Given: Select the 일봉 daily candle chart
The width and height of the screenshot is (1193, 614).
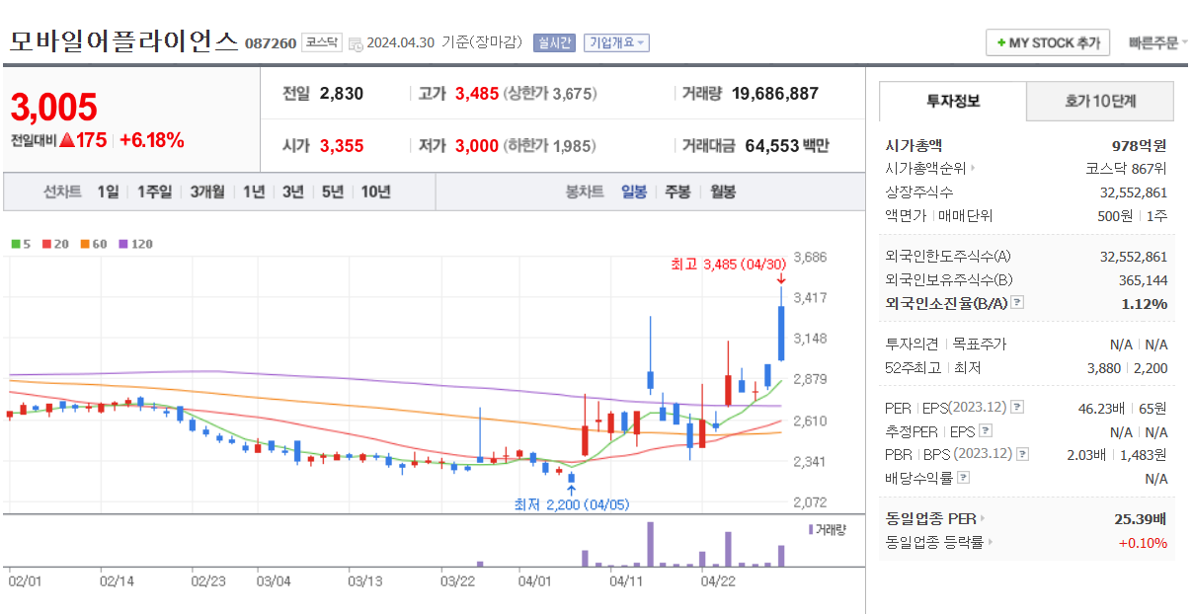Looking at the screenshot, I should click(634, 192).
